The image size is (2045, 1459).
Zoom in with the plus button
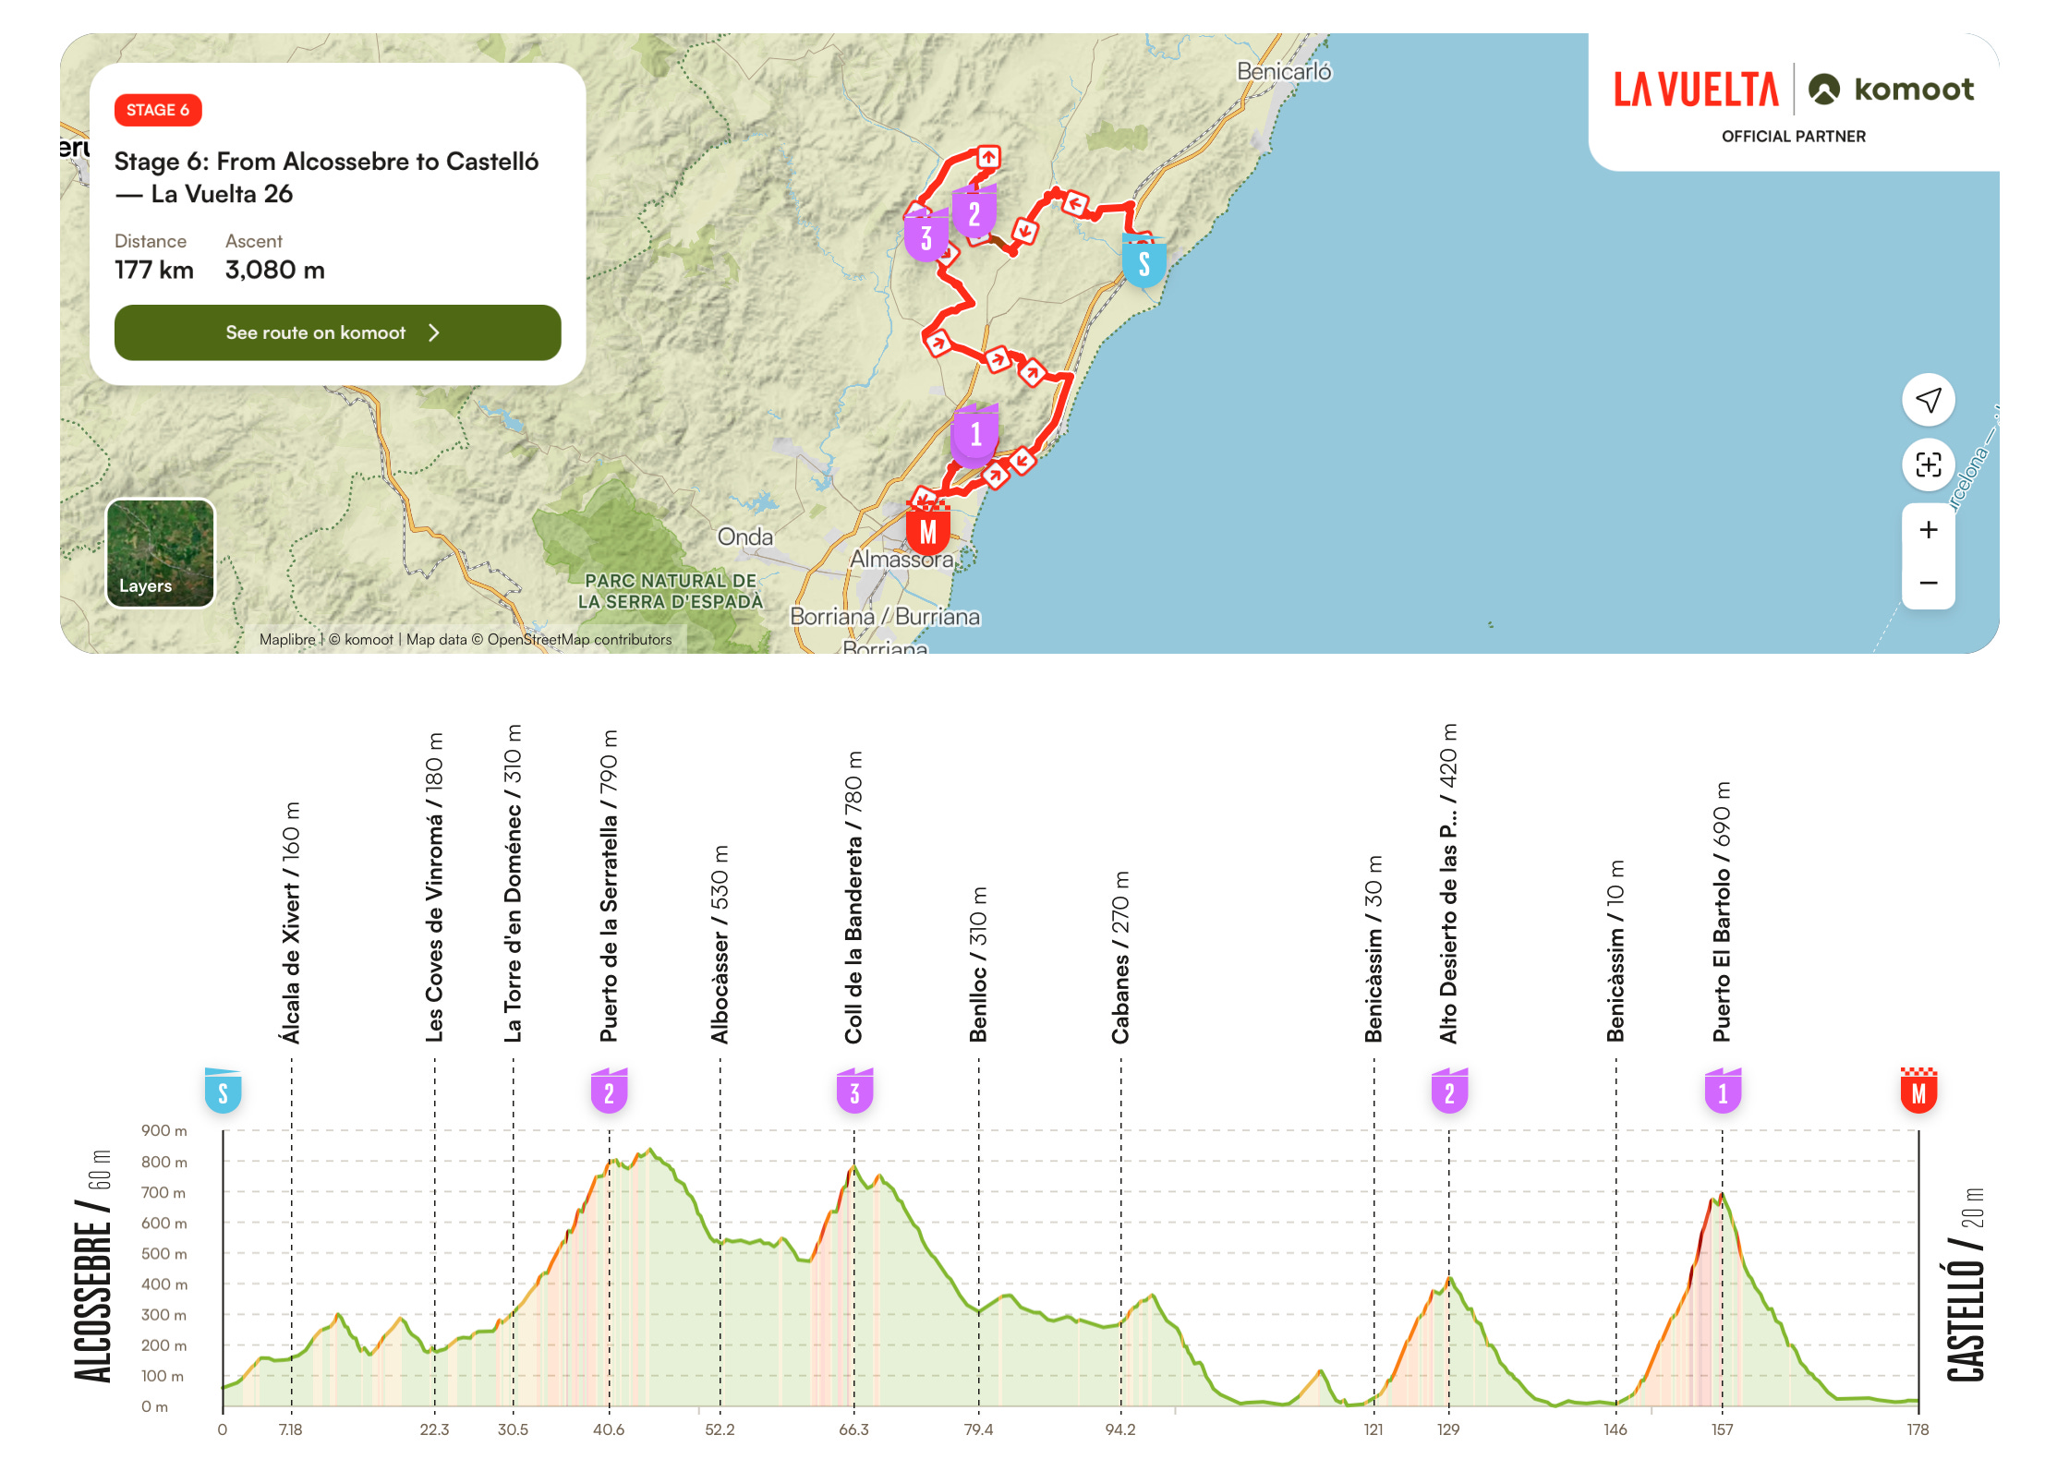point(1928,530)
